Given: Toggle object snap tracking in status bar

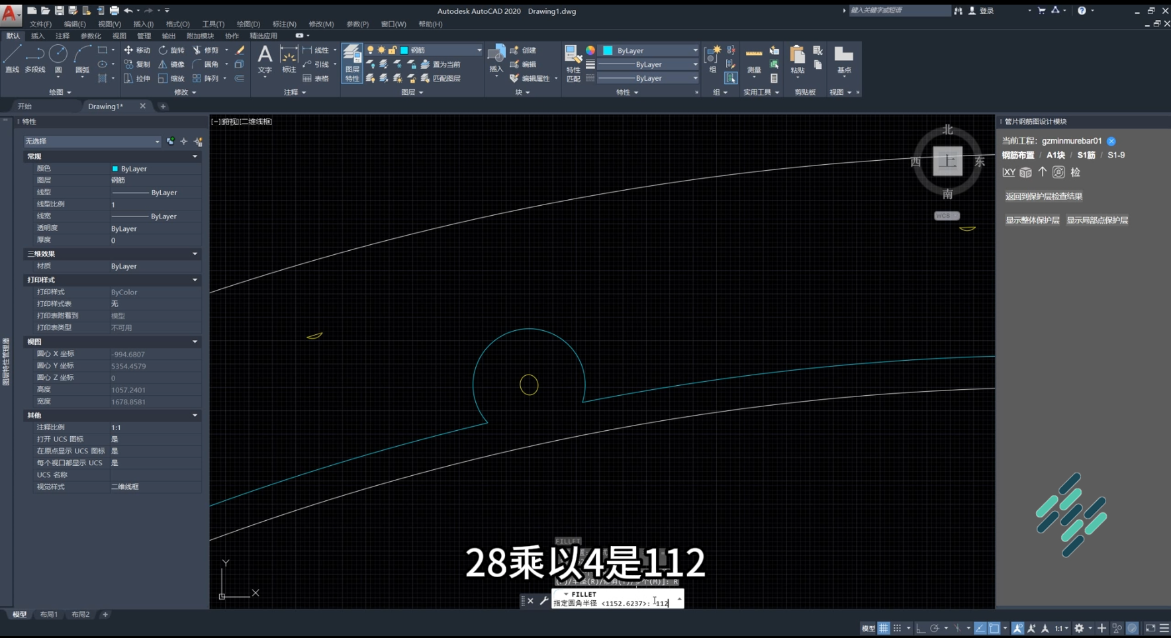Looking at the screenshot, I should 980,628.
